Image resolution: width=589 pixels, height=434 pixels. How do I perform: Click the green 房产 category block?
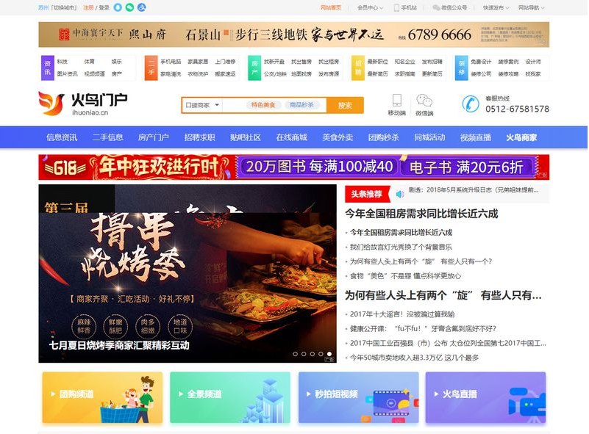[254, 68]
